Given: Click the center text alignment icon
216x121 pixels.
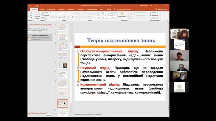Looking at the screenshot, I should pos(84,17).
